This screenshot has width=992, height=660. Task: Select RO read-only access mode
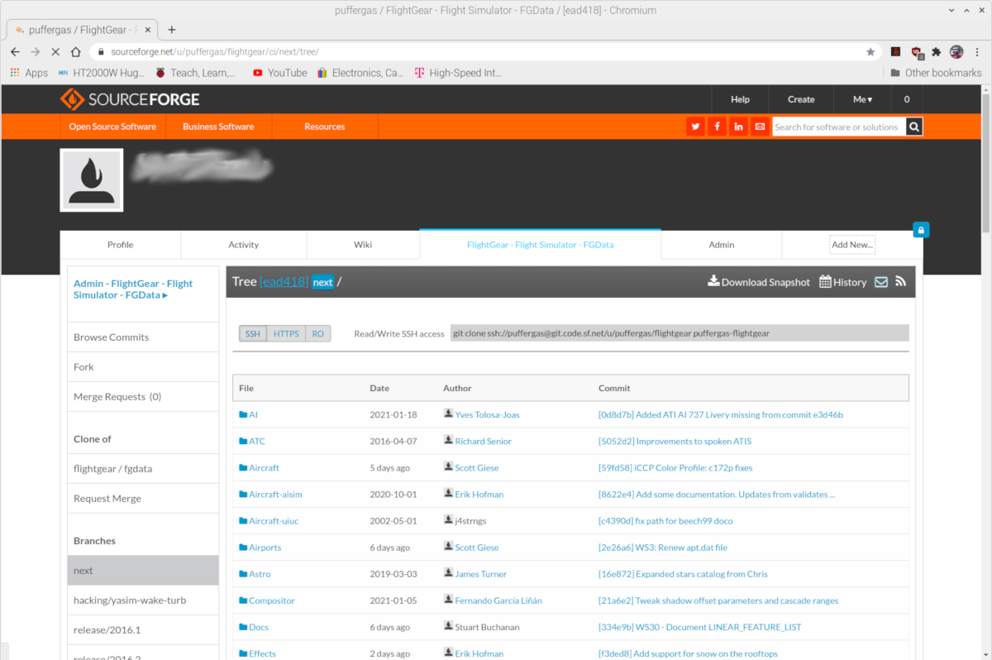318,333
